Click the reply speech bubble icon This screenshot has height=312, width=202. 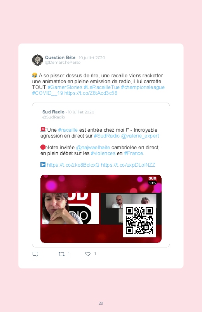[35, 254]
